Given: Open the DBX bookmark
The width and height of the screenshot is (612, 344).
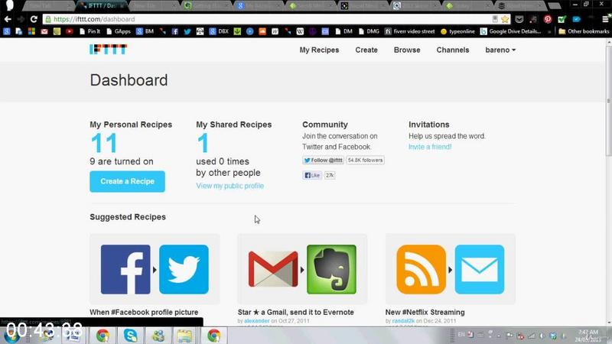Looking at the screenshot, I should pyautogui.click(x=219, y=31).
